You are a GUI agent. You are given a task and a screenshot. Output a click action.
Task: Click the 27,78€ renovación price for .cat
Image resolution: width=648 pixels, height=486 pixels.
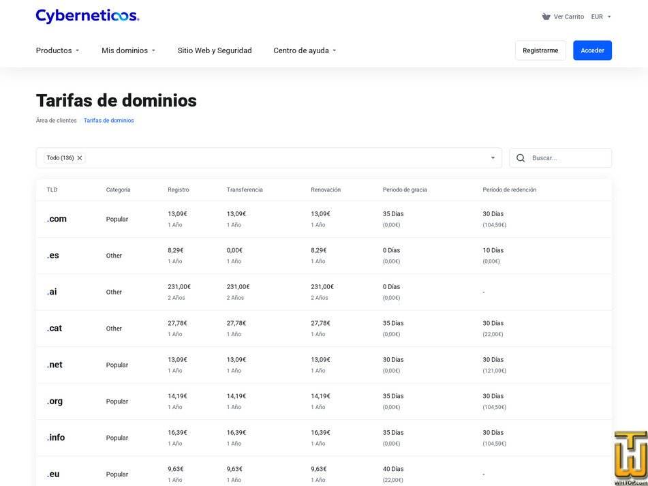[320, 323]
